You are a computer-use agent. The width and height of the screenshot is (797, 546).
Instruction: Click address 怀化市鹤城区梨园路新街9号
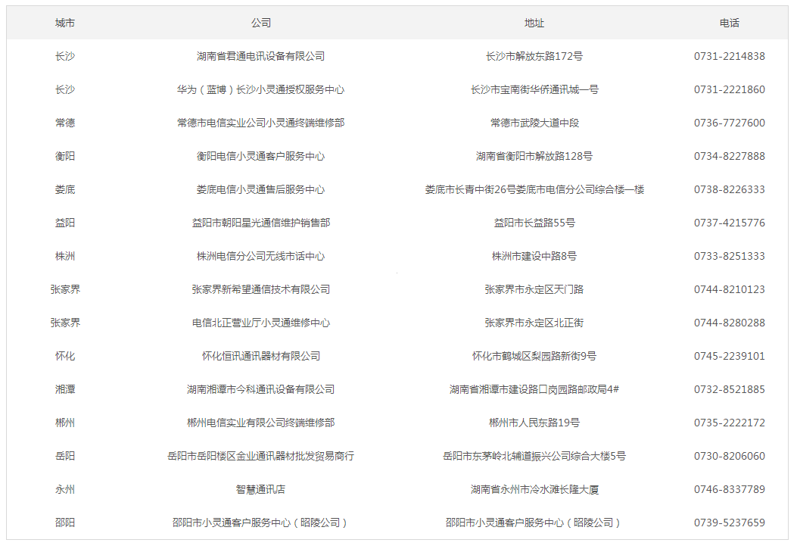[534, 356]
